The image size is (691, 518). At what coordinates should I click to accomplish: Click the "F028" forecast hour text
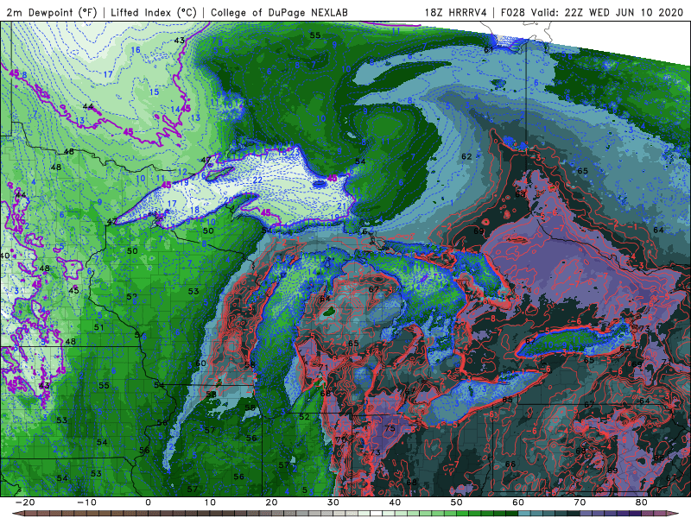pyautogui.click(x=513, y=12)
